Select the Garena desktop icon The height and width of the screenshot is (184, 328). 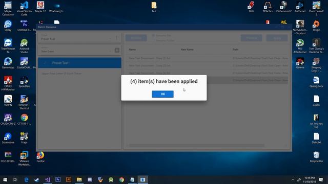tap(300, 63)
